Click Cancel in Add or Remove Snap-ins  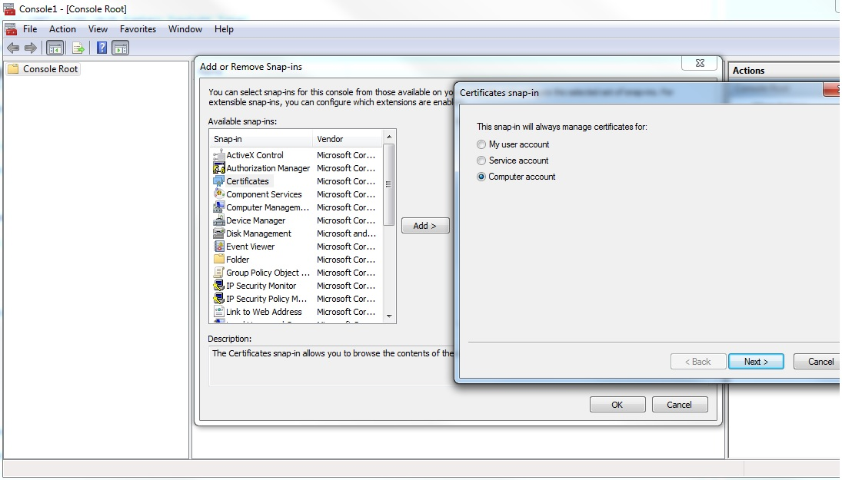(x=679, y=405)
